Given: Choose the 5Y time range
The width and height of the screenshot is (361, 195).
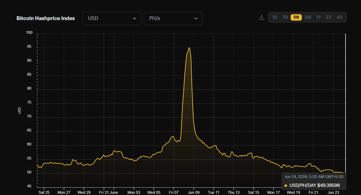Looking at the screenshot, I should [x=329, y=17].
